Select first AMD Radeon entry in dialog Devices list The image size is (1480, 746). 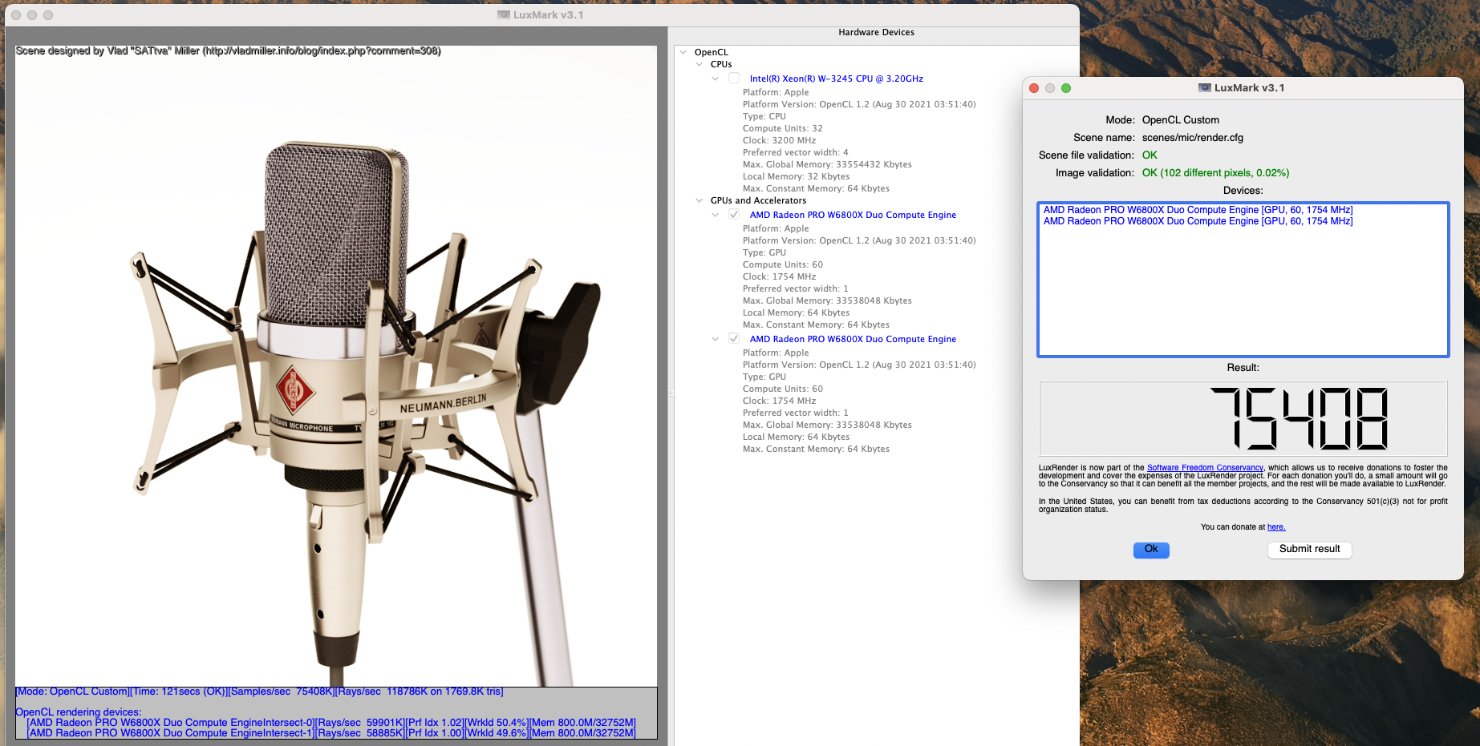[1198, 210]
